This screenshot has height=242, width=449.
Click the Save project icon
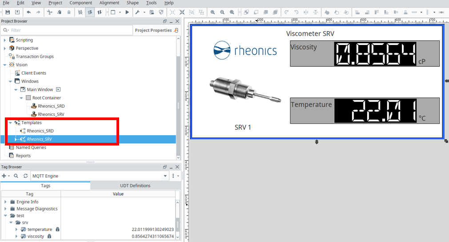(x=8, y=12)
